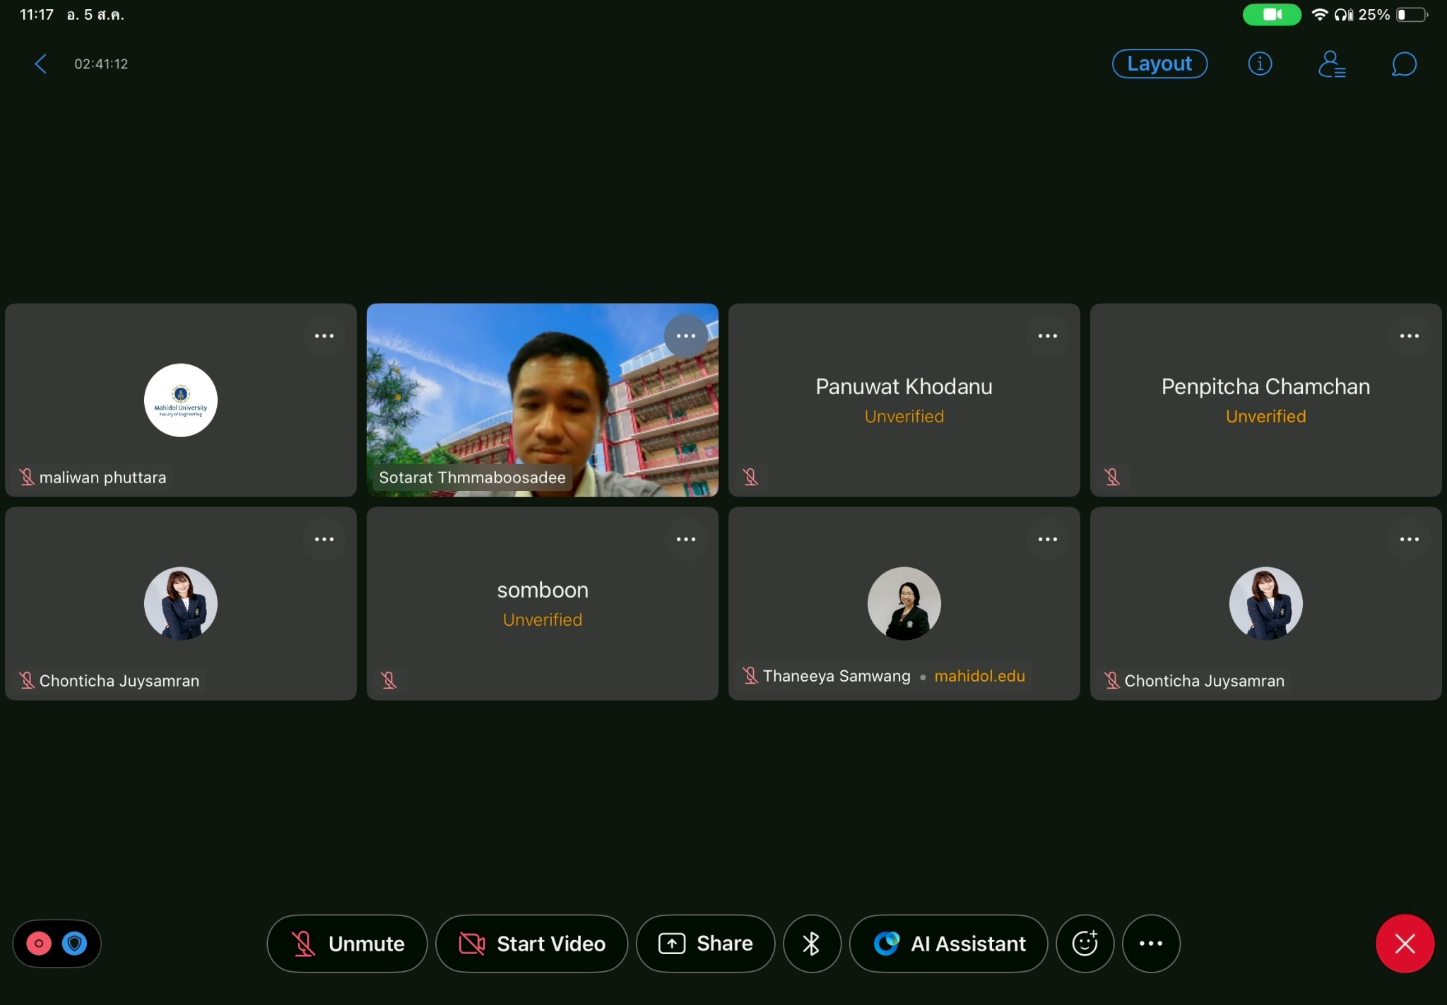
Task: Start Video to turn the camera on
Action: pyautogui.click(x=531, y=944)
